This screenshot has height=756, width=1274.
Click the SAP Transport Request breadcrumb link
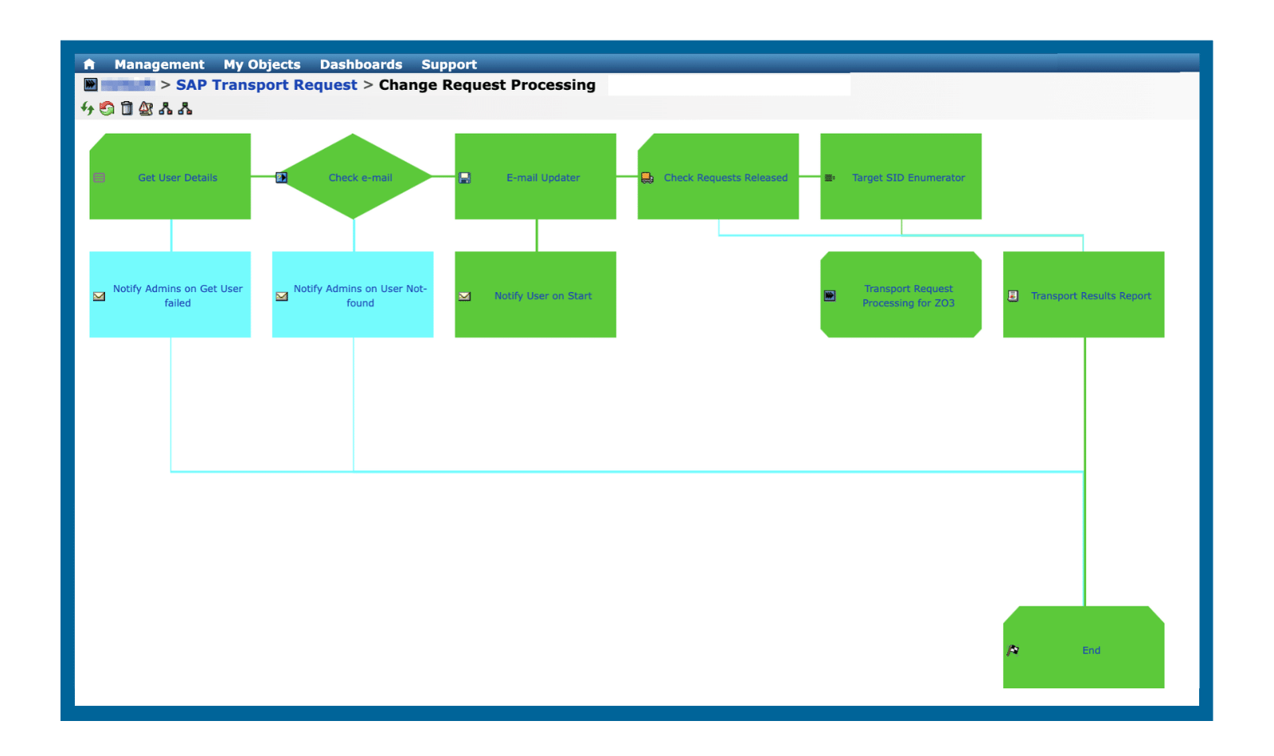coord(268,84)
